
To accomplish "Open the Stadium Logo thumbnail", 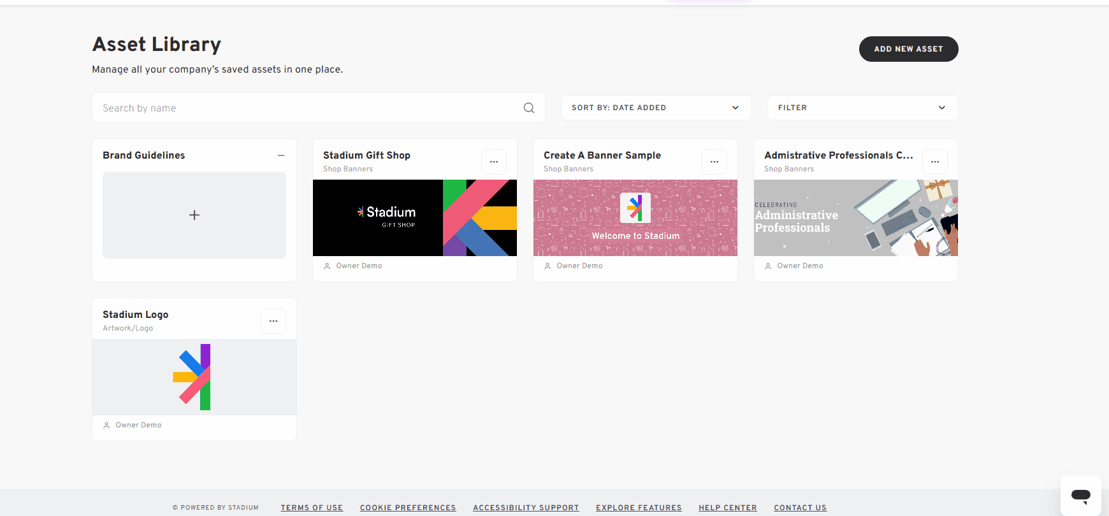I will tap(194, 377).
